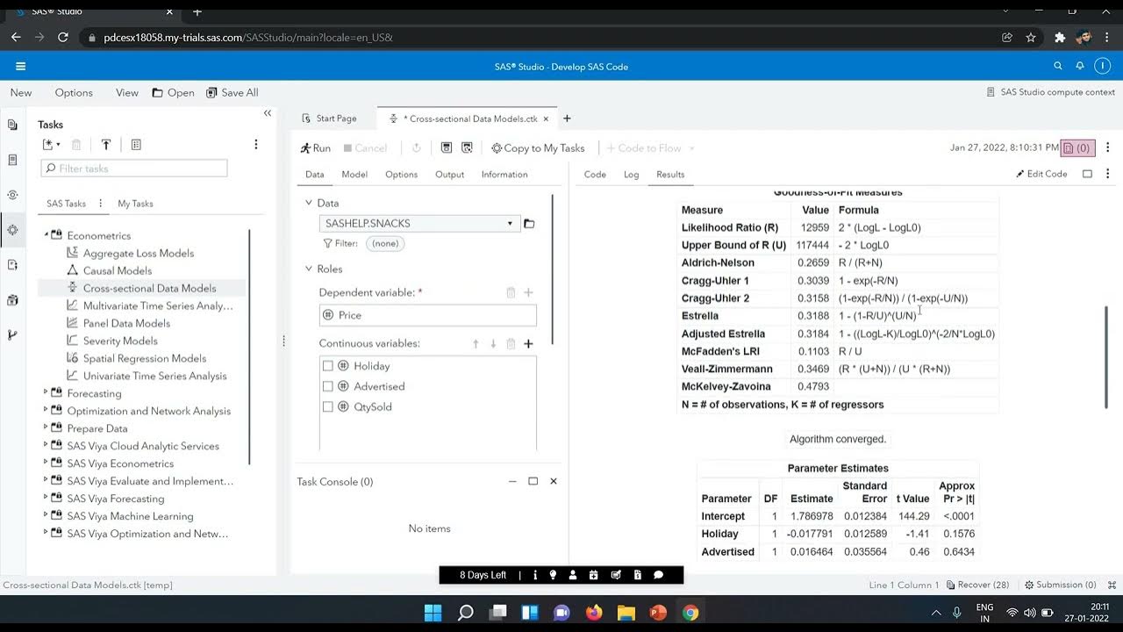Image resolution: width=1123 pixels, height=632 pixels.
Task: Open the messages counter button showing (0)
Action: [x=1077, y=148]
